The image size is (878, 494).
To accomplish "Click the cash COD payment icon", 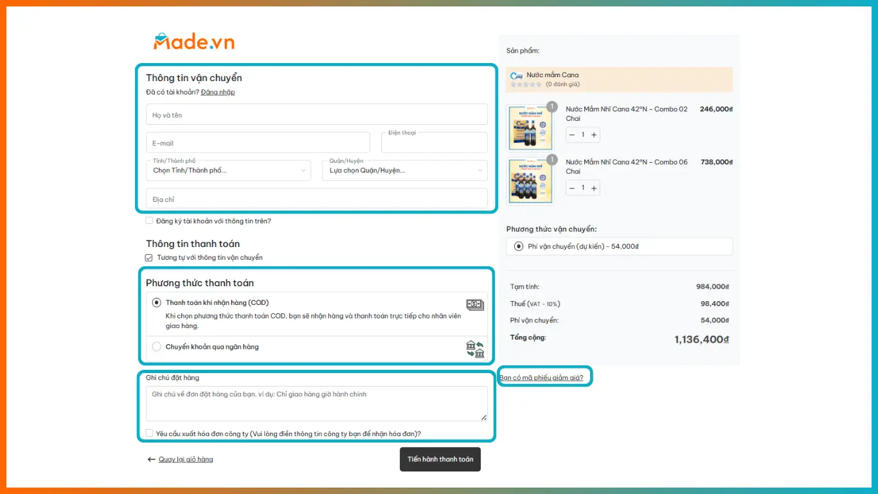I will click(475, 304).
